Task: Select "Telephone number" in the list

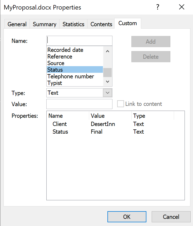Action: [70, 76]
